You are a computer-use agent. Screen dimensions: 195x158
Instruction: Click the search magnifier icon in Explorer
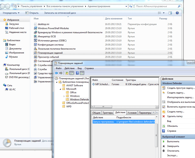coord(179,6)
